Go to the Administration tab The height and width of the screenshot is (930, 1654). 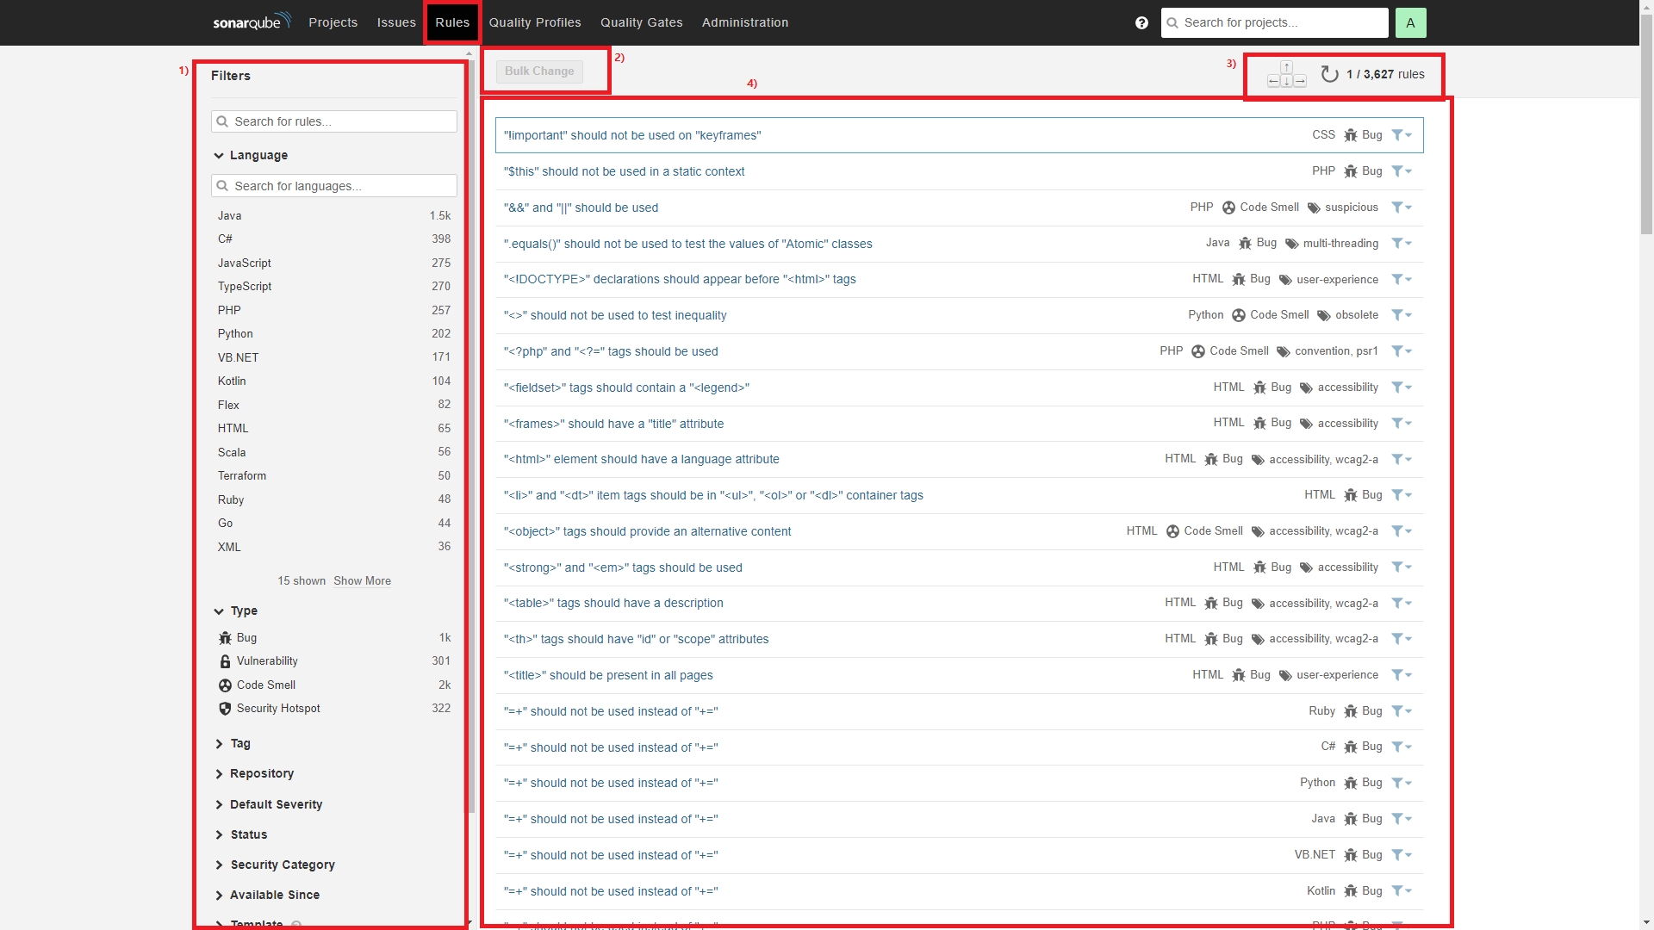(x=745, y=23)
